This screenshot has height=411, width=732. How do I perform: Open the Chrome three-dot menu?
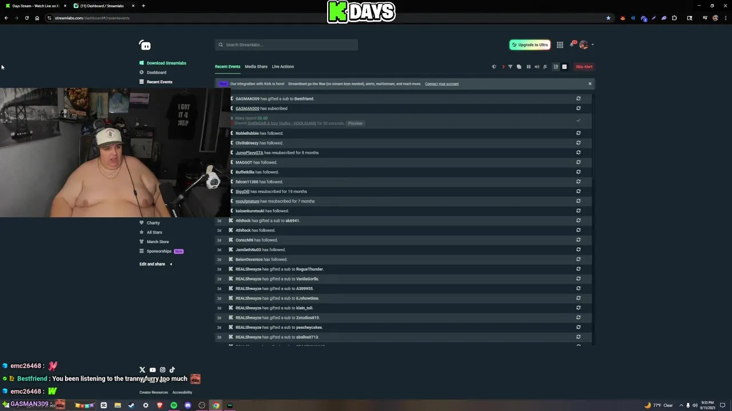coord(725,18)
